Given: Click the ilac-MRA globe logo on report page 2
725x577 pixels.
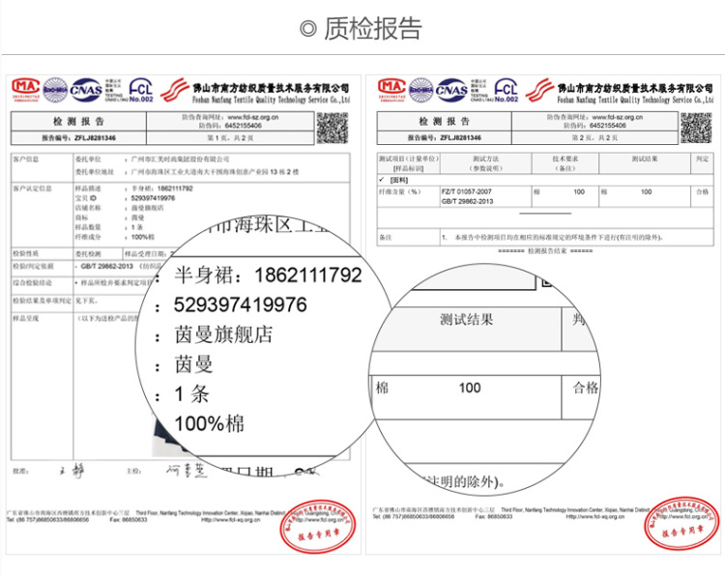Looking at the screenshot, I should pyautogui.click(x=420, y=90).
